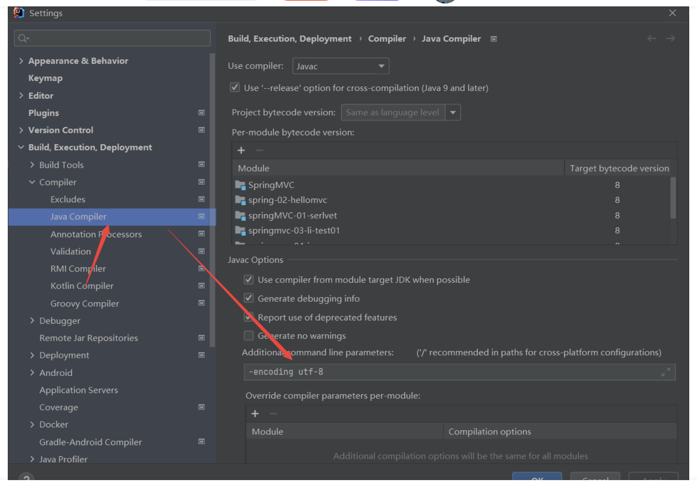The height and width of the screenshot is (484, 697).
Task: Add a per-module bytecode version entry
Action: [x=241, y=150]
